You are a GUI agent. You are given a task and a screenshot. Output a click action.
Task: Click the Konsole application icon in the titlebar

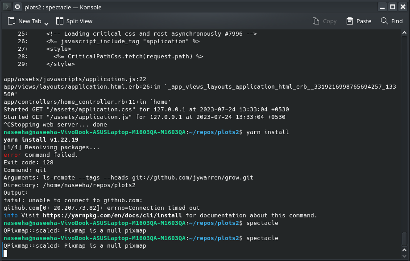17,7
